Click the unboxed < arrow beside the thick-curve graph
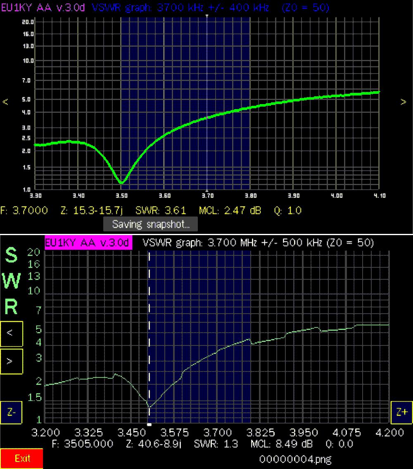The image size is (413, 469). click(x=5, y=102)
